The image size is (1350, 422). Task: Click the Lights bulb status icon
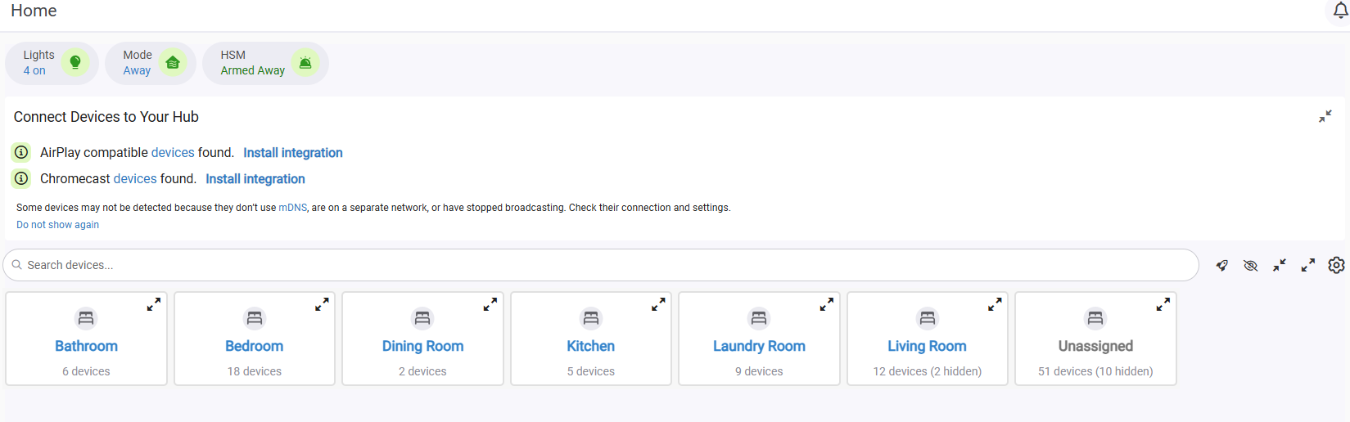tap(75, 62)
